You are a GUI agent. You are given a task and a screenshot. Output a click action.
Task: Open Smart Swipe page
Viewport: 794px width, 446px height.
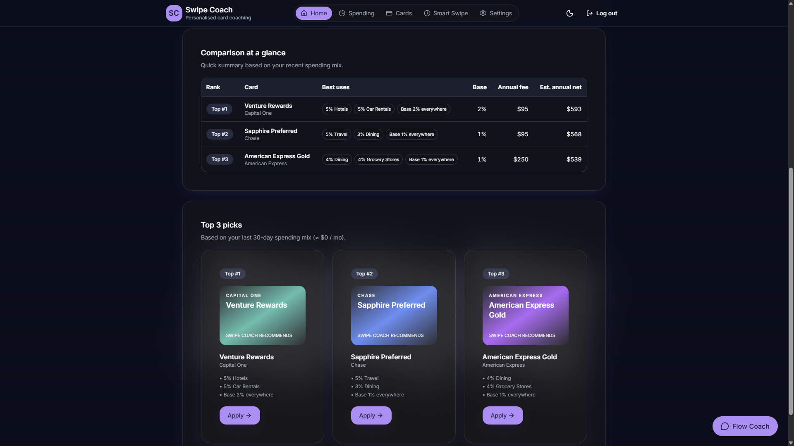pyautogui.click(x=446, y=13)
